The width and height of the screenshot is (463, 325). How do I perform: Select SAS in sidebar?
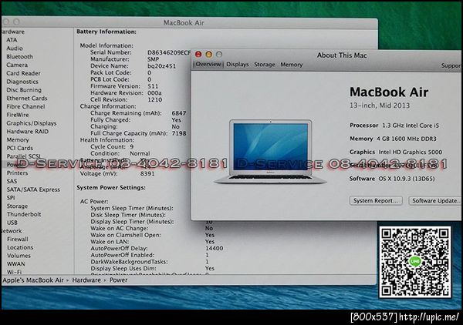pyautogui.click(x=12, y=181)
